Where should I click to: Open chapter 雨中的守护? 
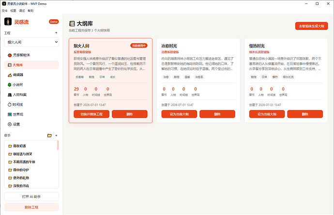click(x=30, y=170)
